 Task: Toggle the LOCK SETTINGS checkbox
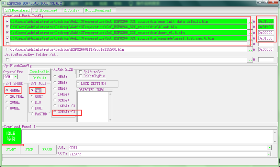tap(78, 83)
